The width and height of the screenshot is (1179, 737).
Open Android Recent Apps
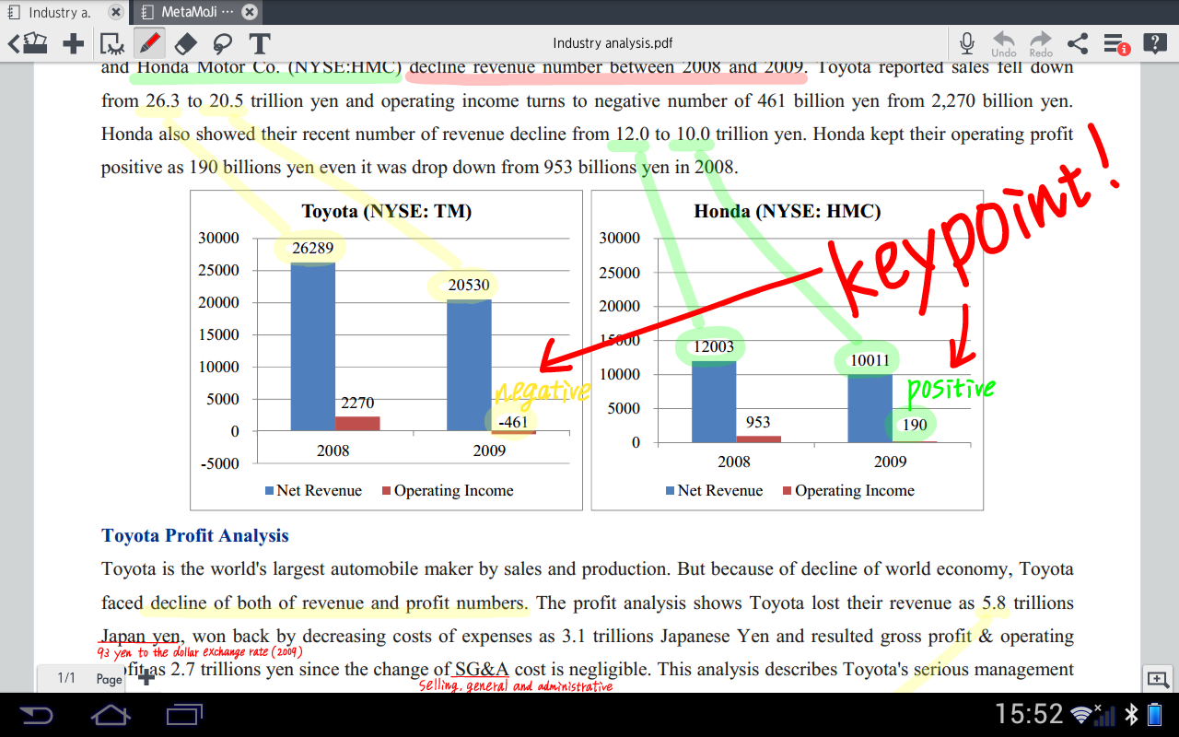pyautogui.click(x=184, y=715)
